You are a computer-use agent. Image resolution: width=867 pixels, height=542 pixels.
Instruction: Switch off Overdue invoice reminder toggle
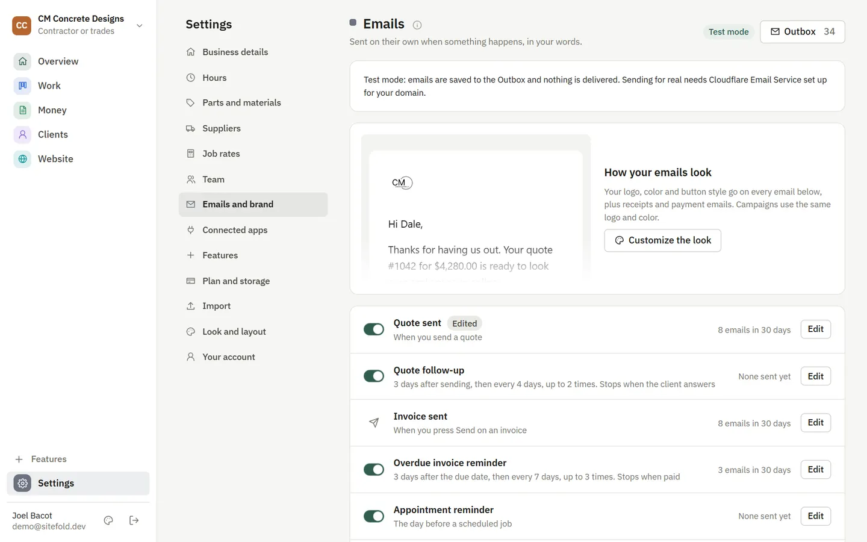(374, 469)
